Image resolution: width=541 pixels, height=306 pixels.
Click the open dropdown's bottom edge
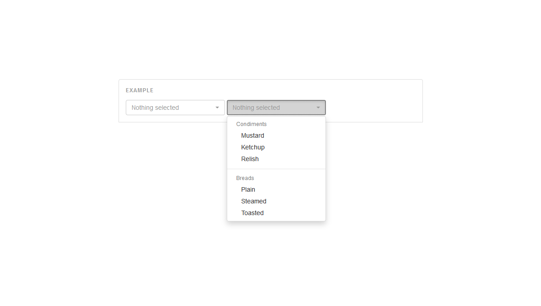pos(276,220)
